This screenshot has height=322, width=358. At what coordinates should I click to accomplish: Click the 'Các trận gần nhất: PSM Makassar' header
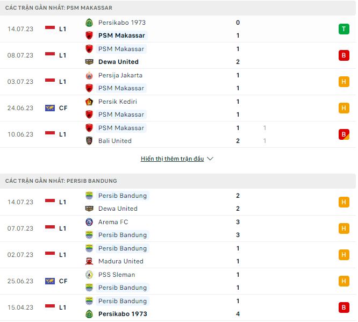pyautogui.click(x=59, y=8)
